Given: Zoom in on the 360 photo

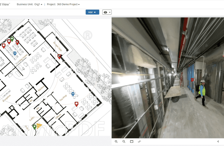Looking at the screenshot, I should coord(116,141).
